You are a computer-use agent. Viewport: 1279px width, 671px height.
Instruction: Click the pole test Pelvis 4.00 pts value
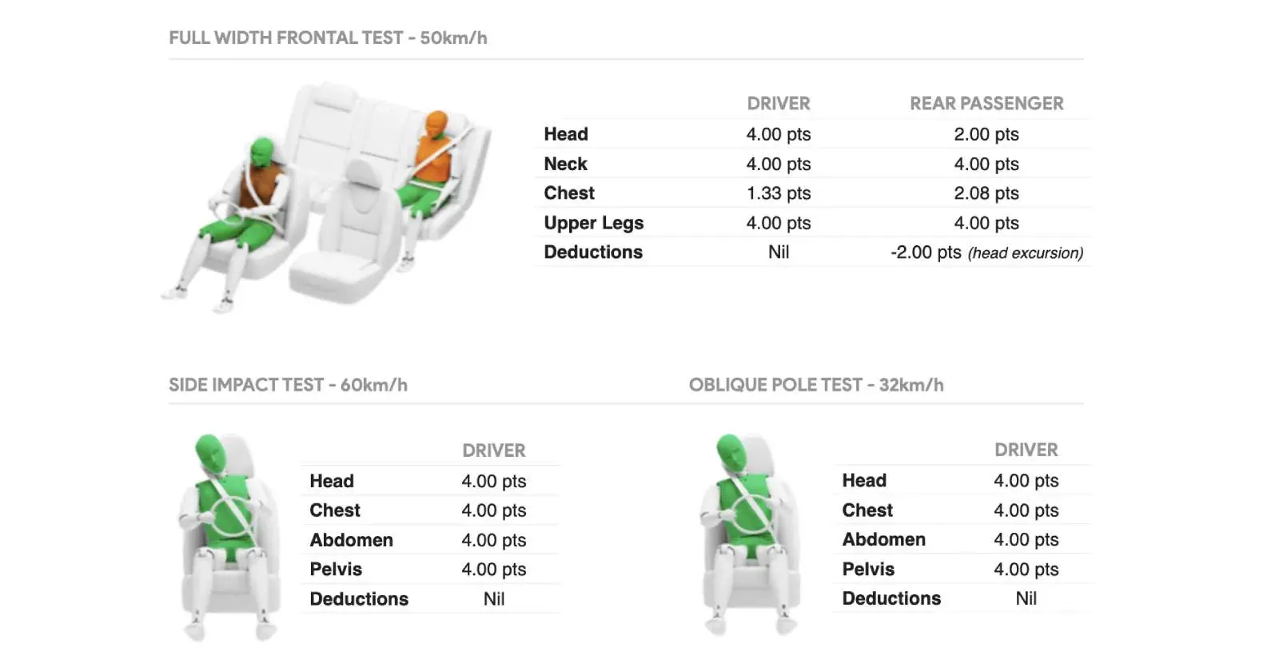[x=1026, y=570]
